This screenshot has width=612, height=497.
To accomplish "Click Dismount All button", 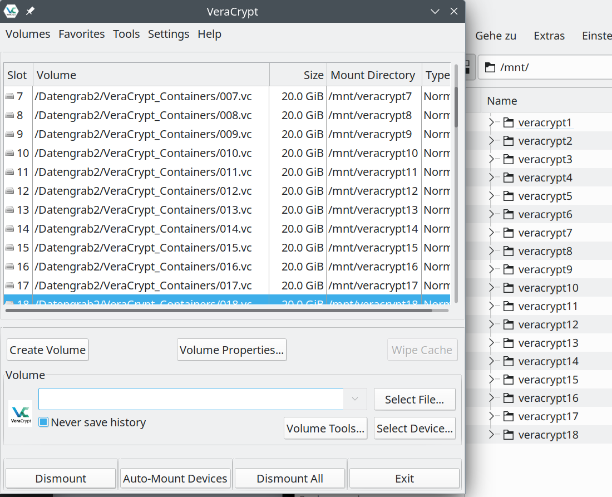I will [x=290, y=478].
